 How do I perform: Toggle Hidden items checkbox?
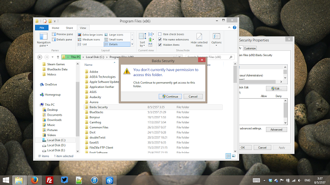[x=160, y=45]
